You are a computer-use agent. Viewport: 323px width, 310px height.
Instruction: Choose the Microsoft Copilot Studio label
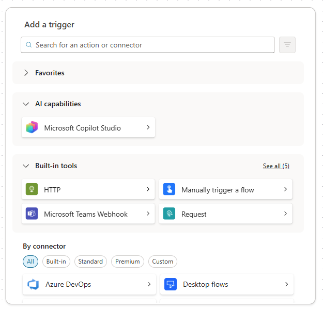pyautogui.click(x=83, y=128)
